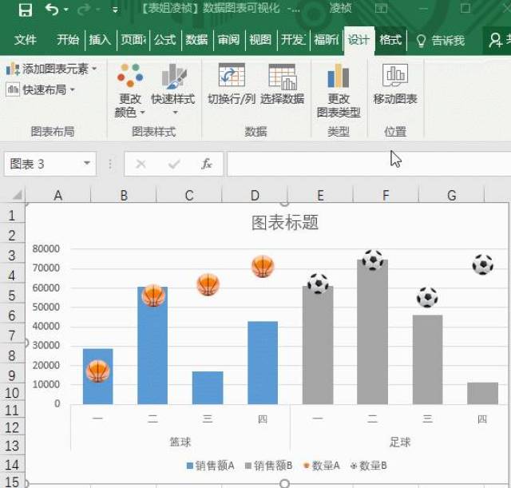Click the 告诉我 (Tell me) lightbulb search
The image size is (511, 488).
[x=440, y=41]
